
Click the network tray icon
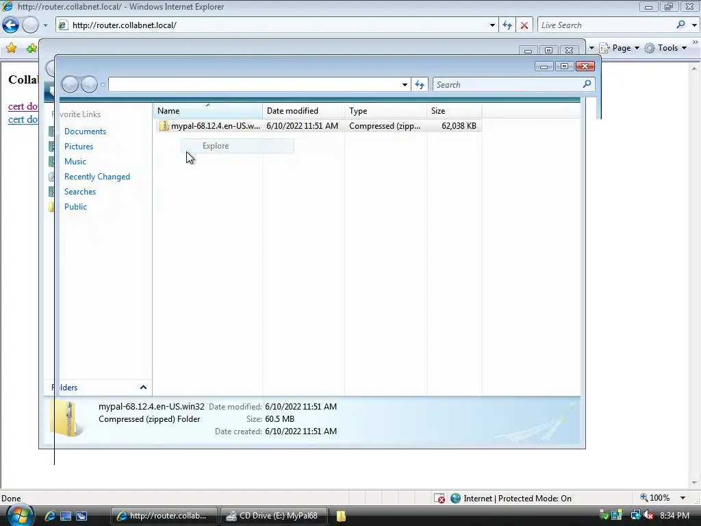pyautogui.click(x=635, y=515)
